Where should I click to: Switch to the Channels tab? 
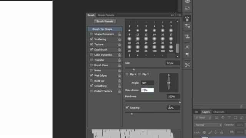tap(219, 112)
